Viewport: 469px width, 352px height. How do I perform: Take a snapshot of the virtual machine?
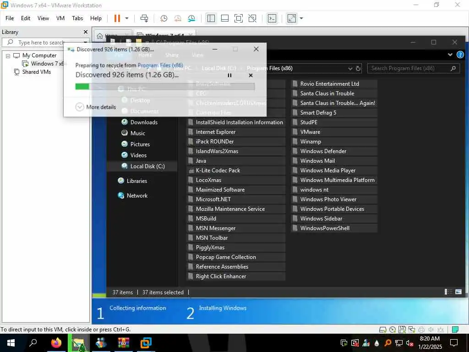(x=164, y=18)
